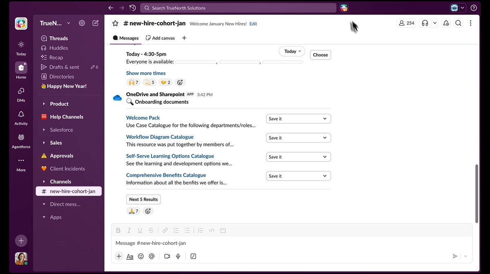Collapse the Direct messages section
Image resolution: width=490 pixels, height=274 pixels.
tap(44, 204)
